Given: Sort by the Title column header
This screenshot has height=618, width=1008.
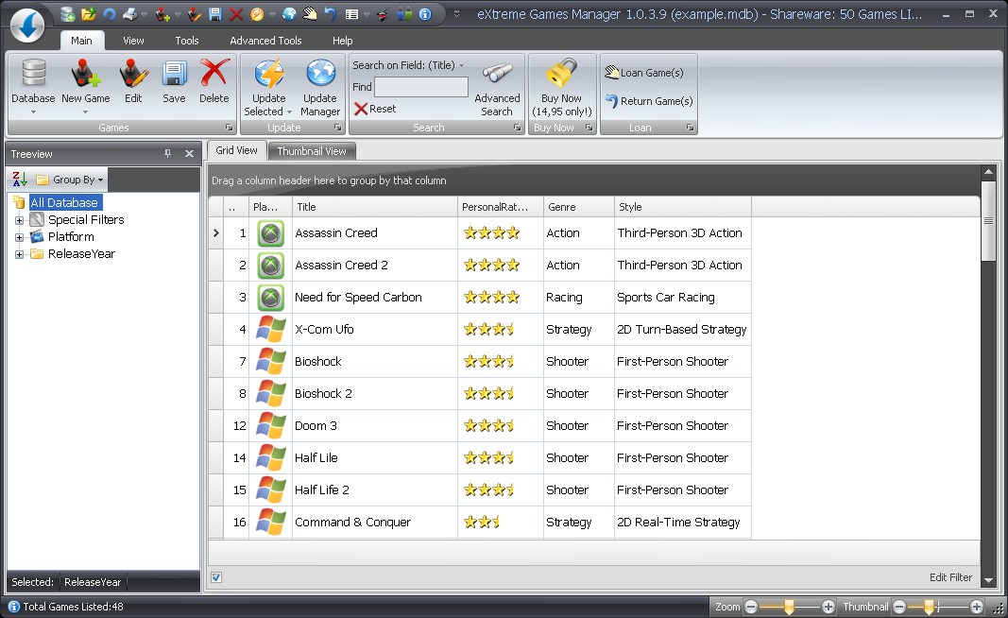Looking at the screenshot, I should pos(375,207).
